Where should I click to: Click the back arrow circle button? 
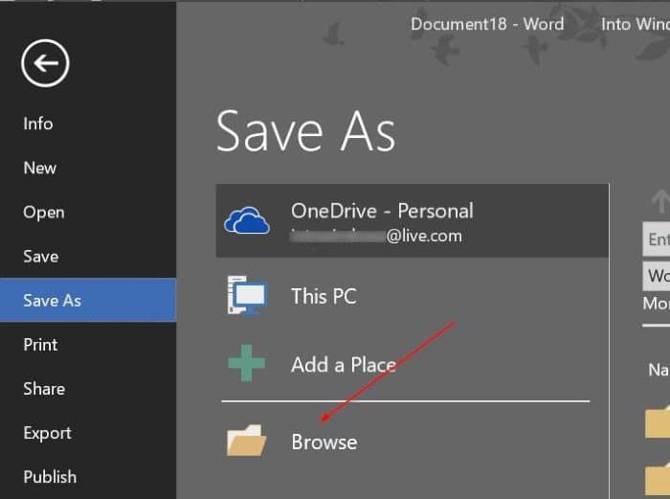point(45,63)
